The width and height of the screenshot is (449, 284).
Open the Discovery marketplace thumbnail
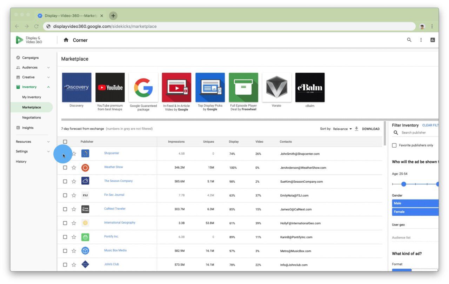tap(76, 87)
